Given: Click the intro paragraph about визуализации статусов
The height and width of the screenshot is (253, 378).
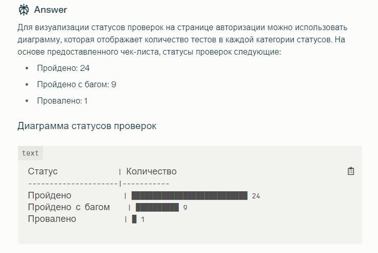Looking at the screenshot, I should click(182, 39).
